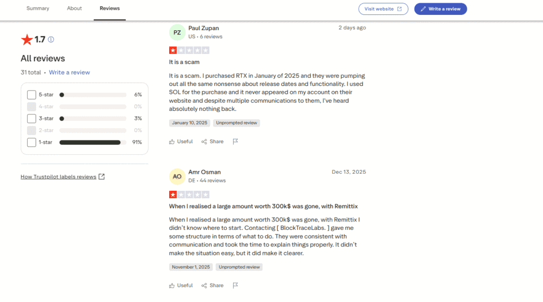Viewport: 543px width, 302px height.
Task: Switch to the Summary tab
Action: (x=38, y=8)
